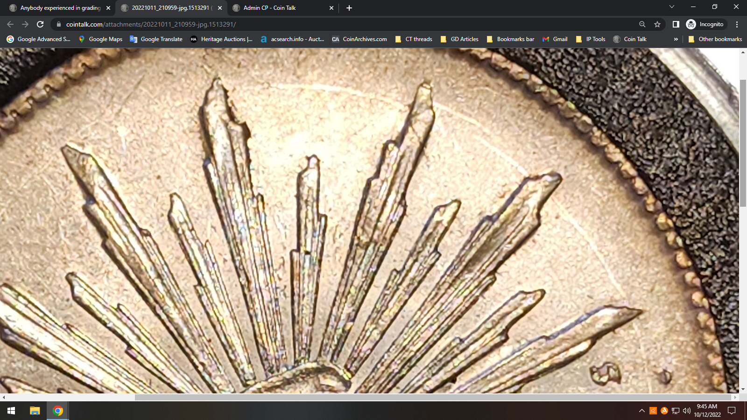The height and width of the screenshot is (420, 747).
Task: Open the CoinArchives.com bookmark
Action: (x=359, y=39)
